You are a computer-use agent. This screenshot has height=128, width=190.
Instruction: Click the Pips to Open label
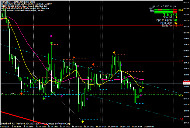(164, 20)
